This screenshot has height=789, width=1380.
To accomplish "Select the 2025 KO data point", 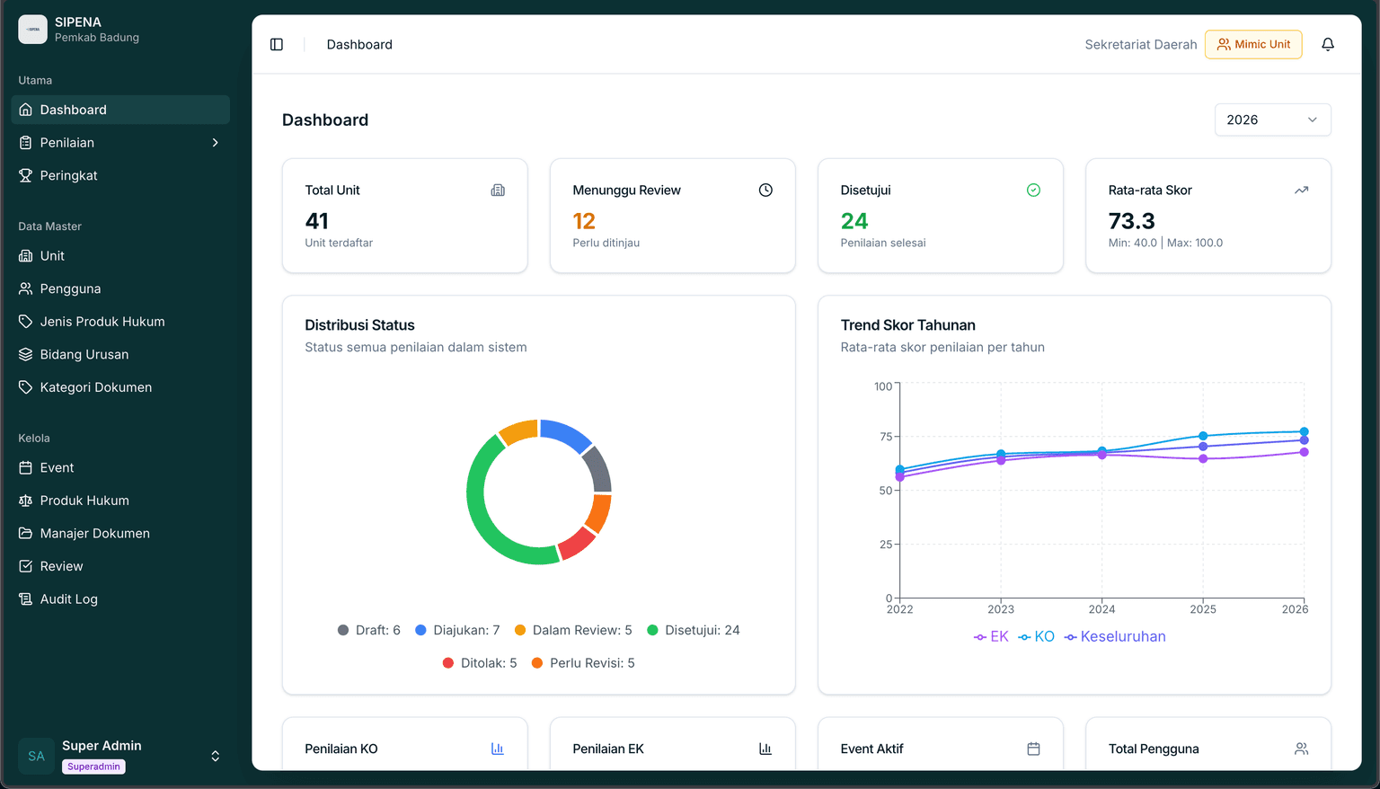I will (1203, 436).
